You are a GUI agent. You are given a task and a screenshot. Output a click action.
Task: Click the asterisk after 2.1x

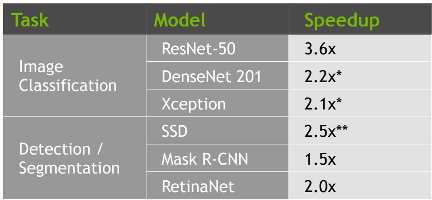(339, 101)
